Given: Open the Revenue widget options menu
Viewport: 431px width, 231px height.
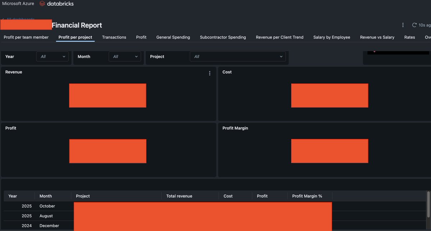Looking at the screenshot, I should 210,73.
